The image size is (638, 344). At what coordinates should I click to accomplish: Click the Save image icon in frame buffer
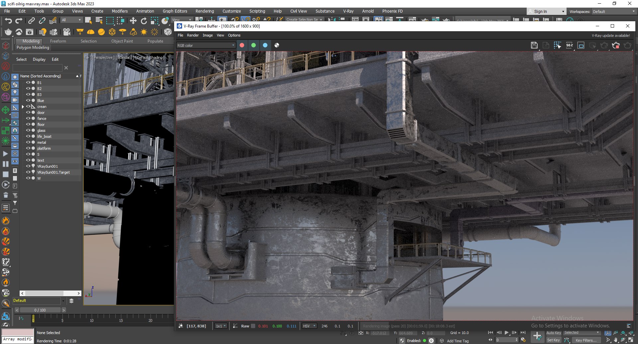tap(534, 45)
